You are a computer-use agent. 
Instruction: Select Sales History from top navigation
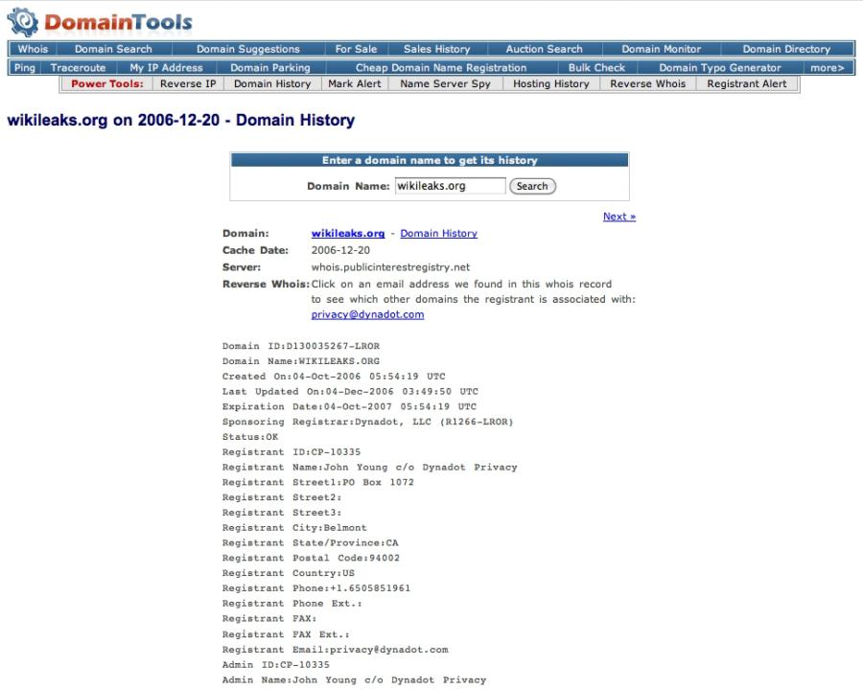pyautogui.click(x=436, y=49)
